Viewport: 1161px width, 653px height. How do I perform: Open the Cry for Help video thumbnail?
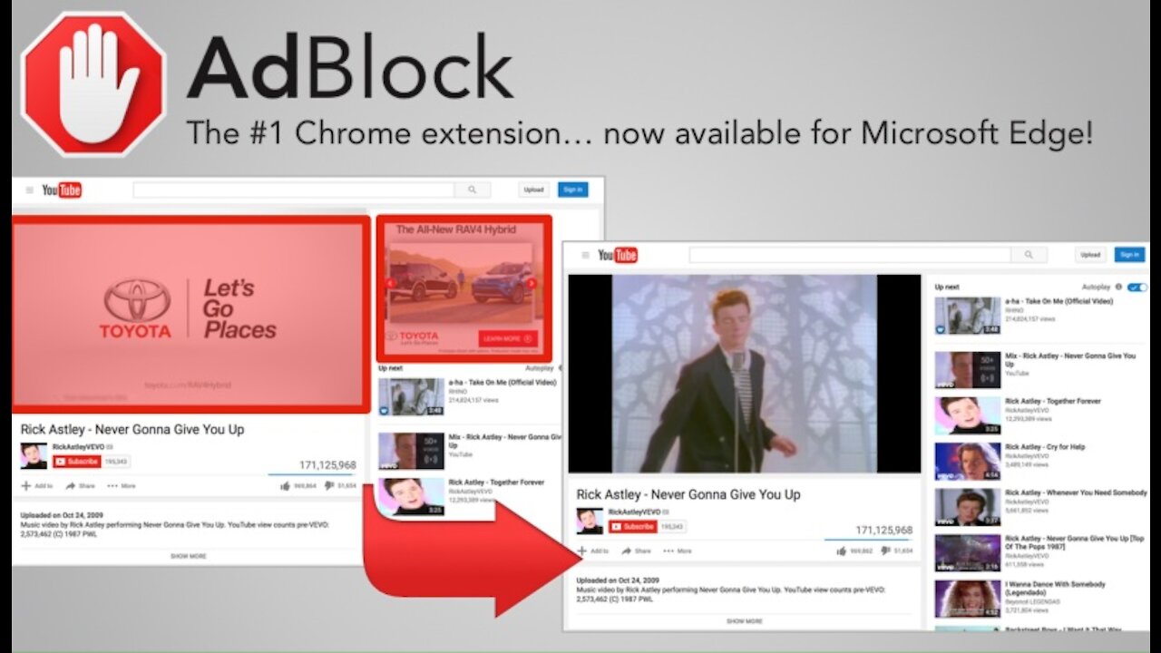[x=968, y=462]
